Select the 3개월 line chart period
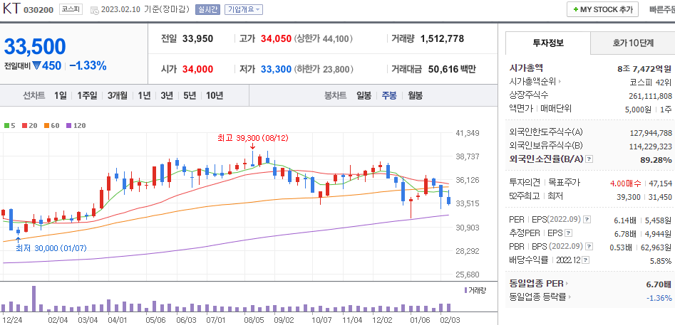Screen dimensions: 675x325 click(x=117, y=95)
